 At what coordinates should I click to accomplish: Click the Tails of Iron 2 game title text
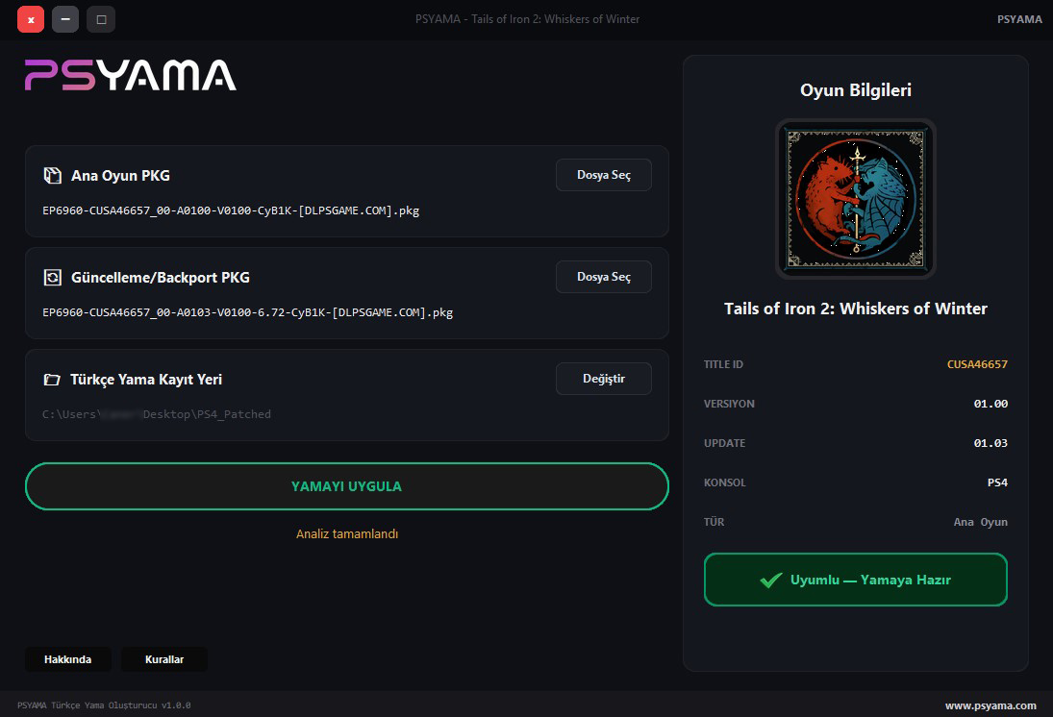[856, 309]
